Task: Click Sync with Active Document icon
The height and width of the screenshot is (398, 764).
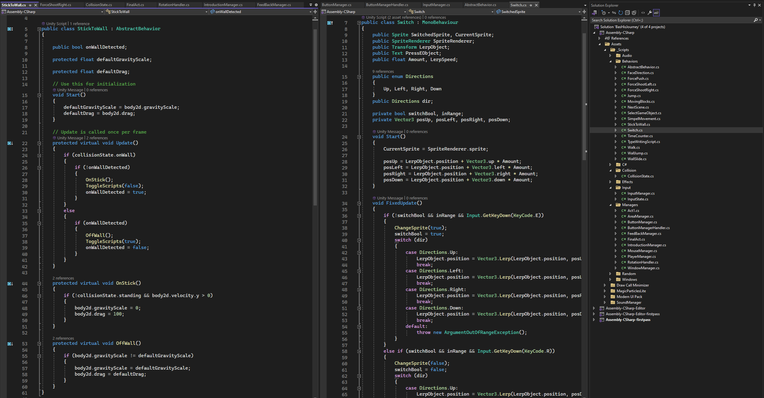Action: [614, 13]
